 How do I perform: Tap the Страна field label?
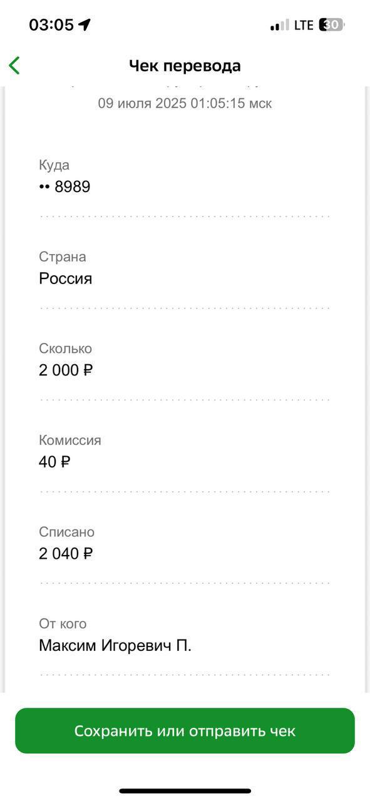(63, 257)
